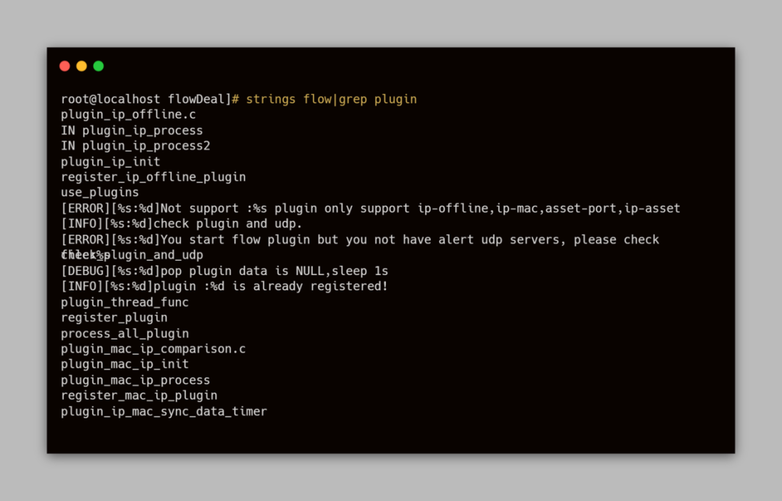Screen dimensions: 782x501
Task: Select the use_plugins output line
Action: point(99,193)
